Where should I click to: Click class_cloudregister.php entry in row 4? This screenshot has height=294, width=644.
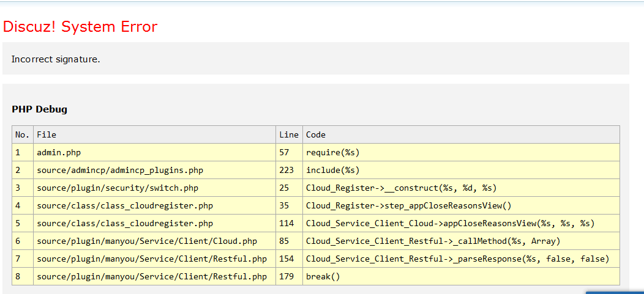[x=125, y=205]
